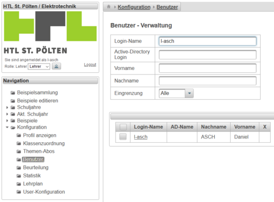Open the l-asch user link in table

[x=141, y=137]
